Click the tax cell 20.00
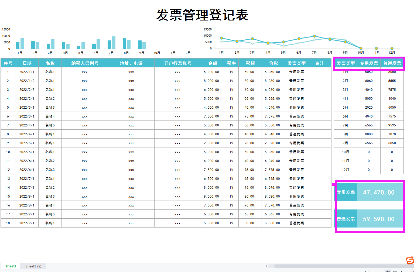414x272 pixels. tap(250, 143)
